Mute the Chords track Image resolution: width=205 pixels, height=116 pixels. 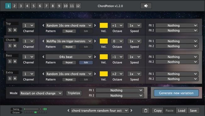(x=15, y=46)
